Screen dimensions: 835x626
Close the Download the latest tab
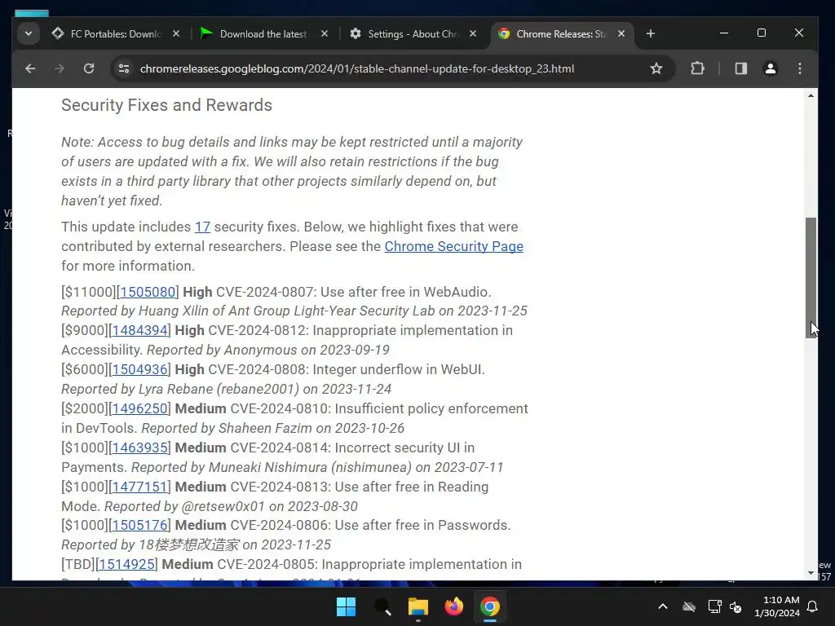[x=325, y=33]
